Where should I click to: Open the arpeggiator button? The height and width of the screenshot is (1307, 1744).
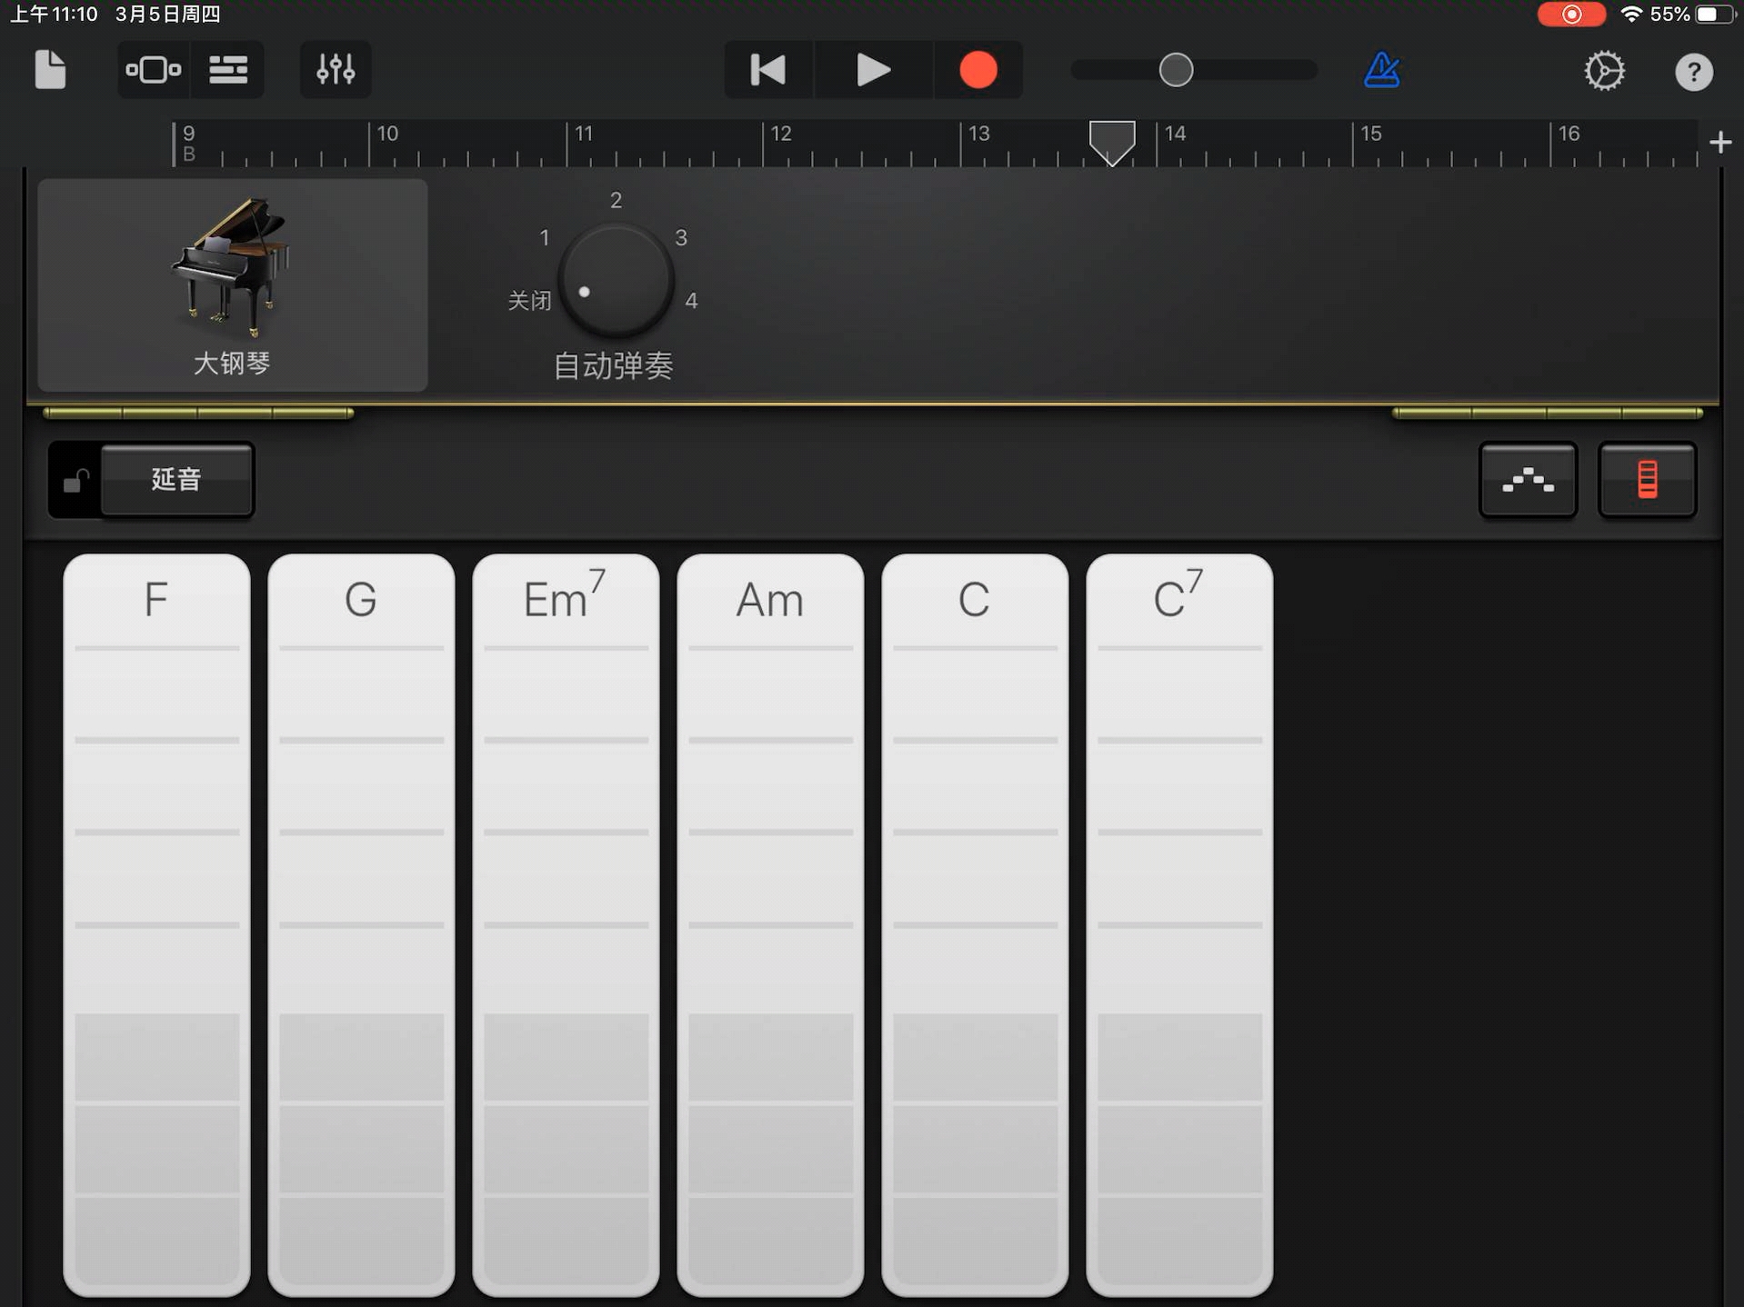click(1528, 480)
